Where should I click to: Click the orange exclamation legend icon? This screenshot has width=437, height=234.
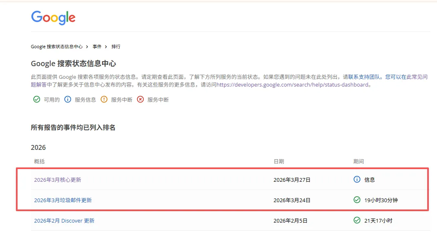[104, 99]
